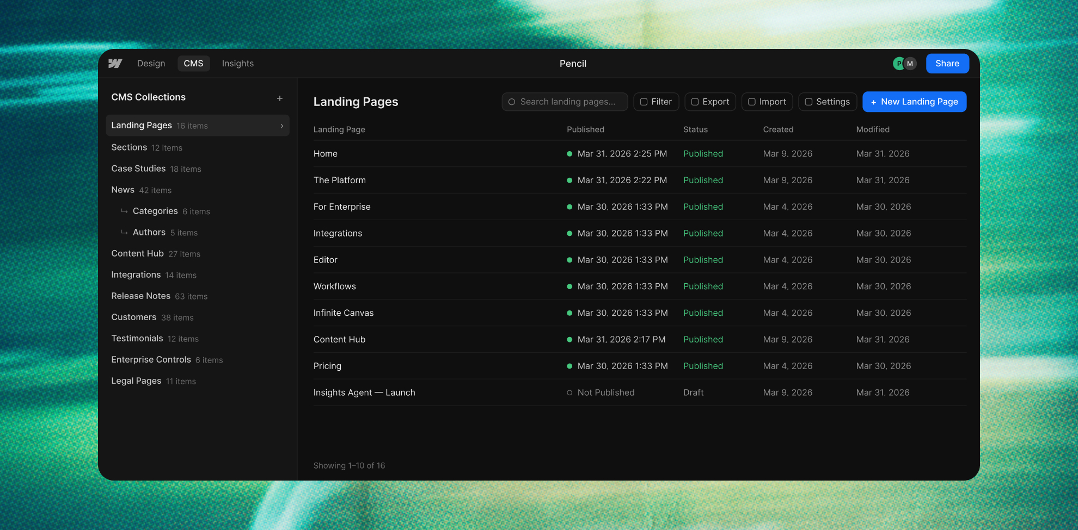Click the Draft status cell

coord(693,392)
